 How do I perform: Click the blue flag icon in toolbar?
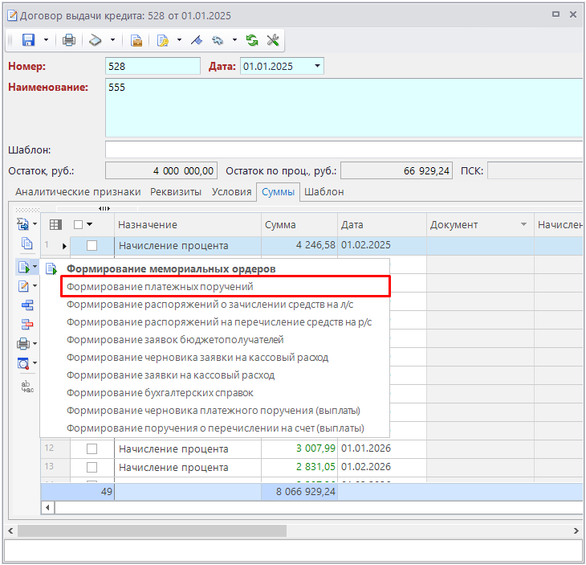pos(196,40)
